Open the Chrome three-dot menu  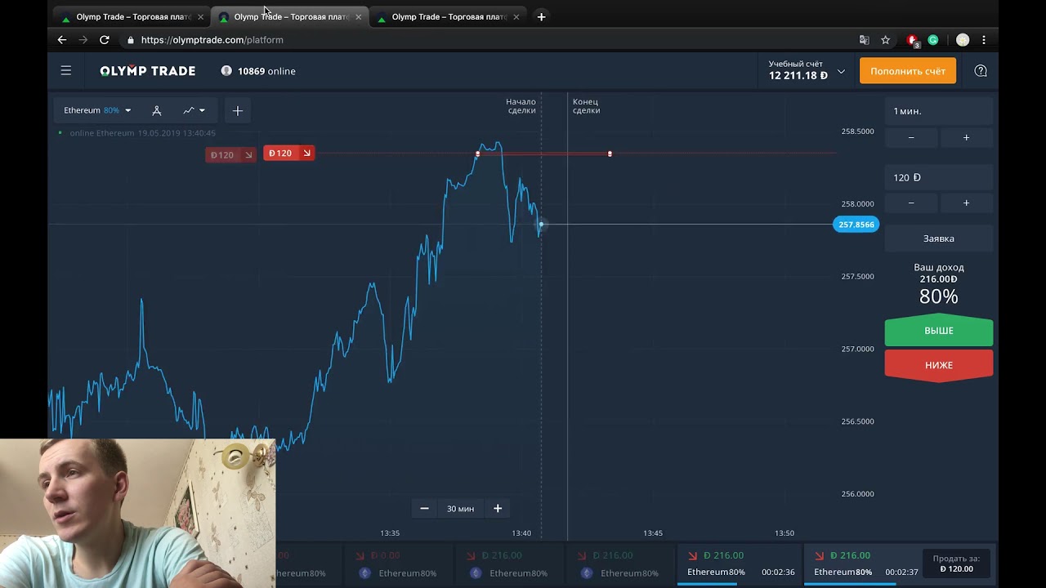pos(984,39)
